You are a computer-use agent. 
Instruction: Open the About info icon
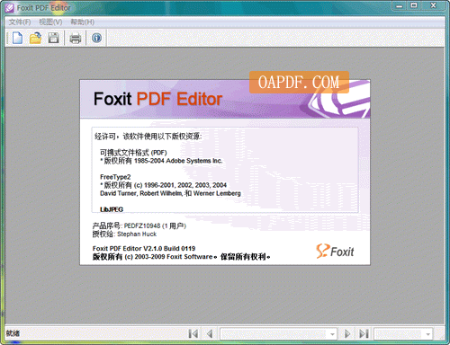pyautogui.click(x=96, y=38)
